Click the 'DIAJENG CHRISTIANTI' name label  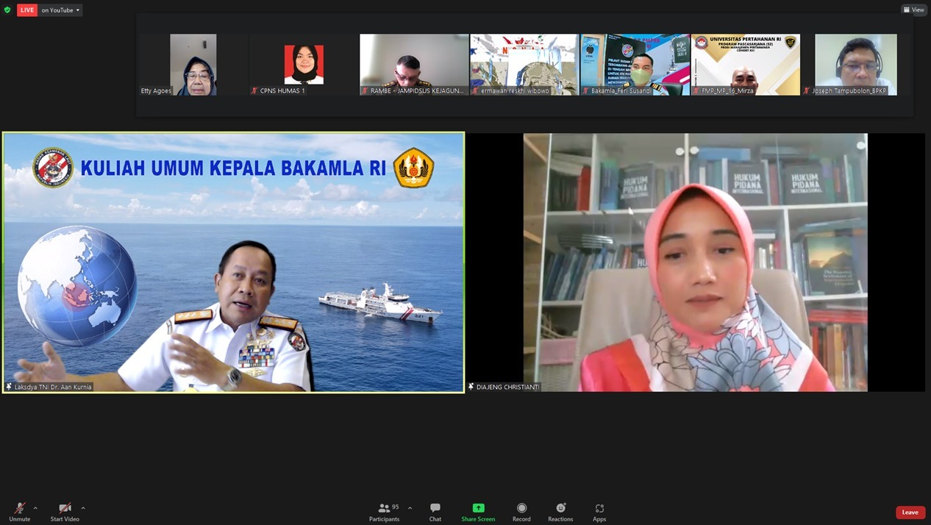507,387
